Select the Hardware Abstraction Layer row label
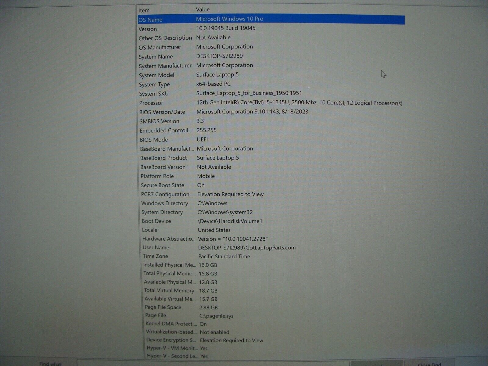 tap(169, 239)
